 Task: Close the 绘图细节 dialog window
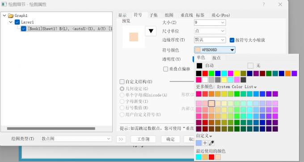(280, 4)
